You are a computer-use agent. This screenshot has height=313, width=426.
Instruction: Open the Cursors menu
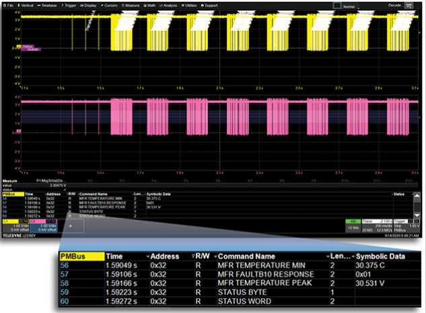[109, 5]
